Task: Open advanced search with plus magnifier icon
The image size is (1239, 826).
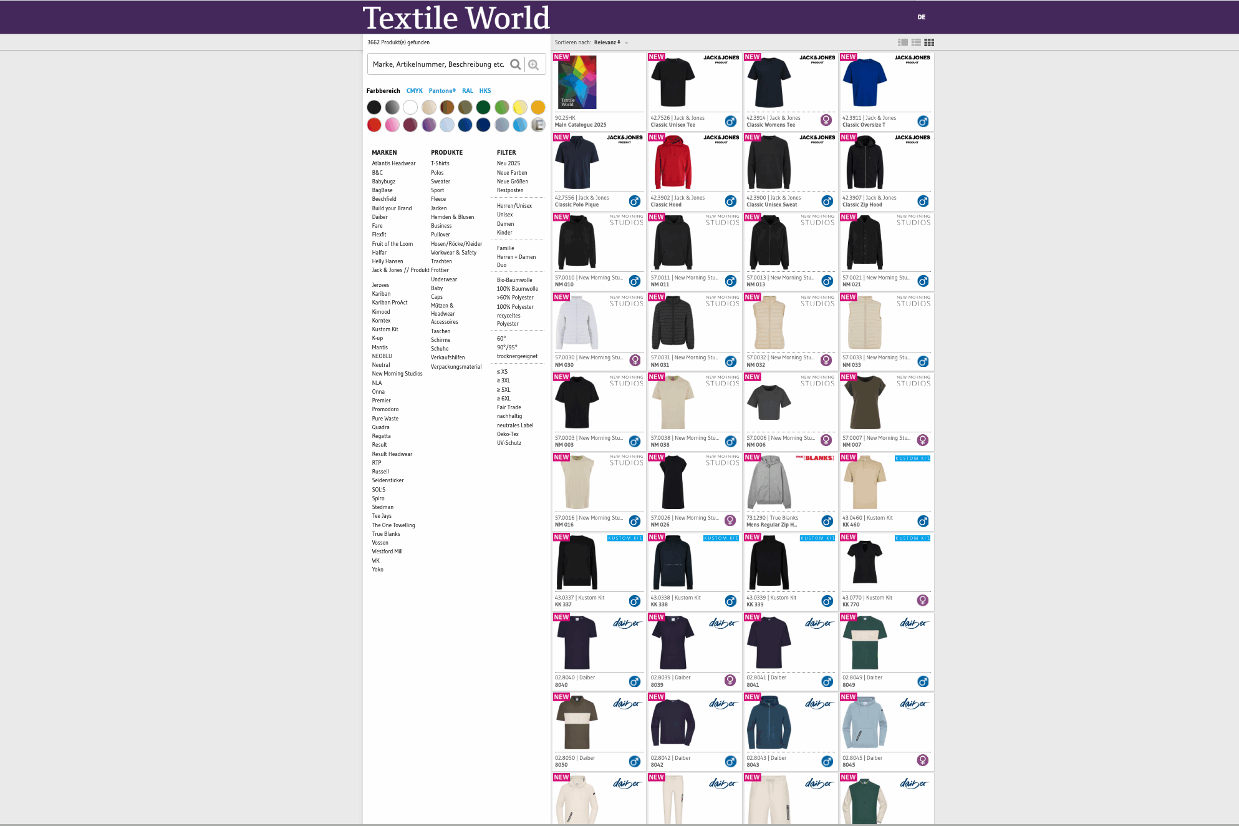Action: pos(533,64)
